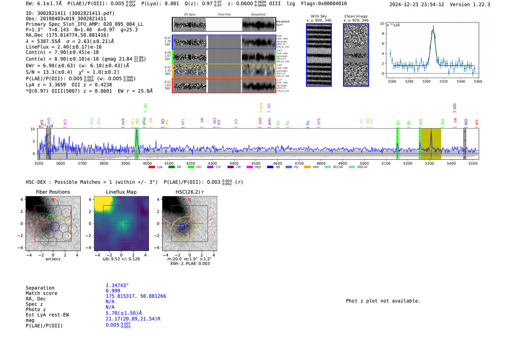Click the green Hβ band near 5150Å
The height and width of the screenshot is (351, 516).
pos(397,144)
